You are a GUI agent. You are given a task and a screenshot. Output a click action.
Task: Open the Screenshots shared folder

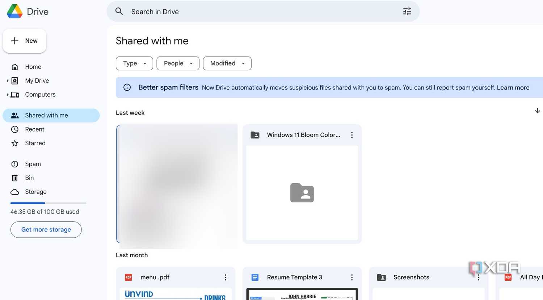point(411,277)
